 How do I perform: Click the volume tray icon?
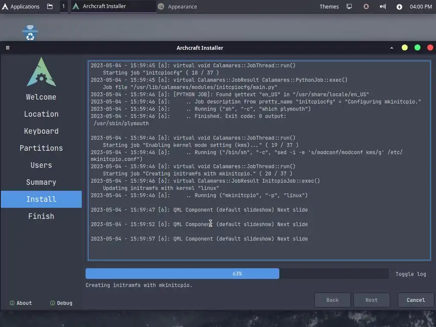point(383,6)
